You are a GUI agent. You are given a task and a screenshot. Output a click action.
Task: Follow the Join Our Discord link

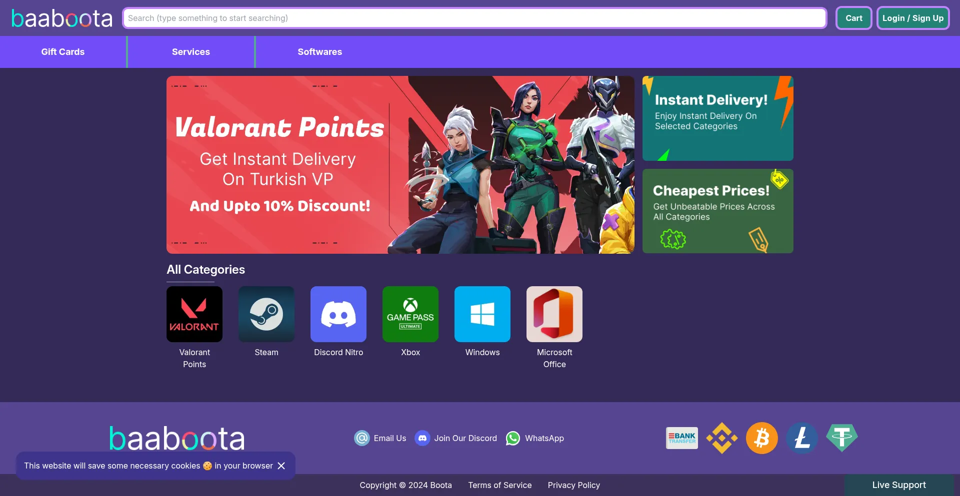click(x=465, y=438)
